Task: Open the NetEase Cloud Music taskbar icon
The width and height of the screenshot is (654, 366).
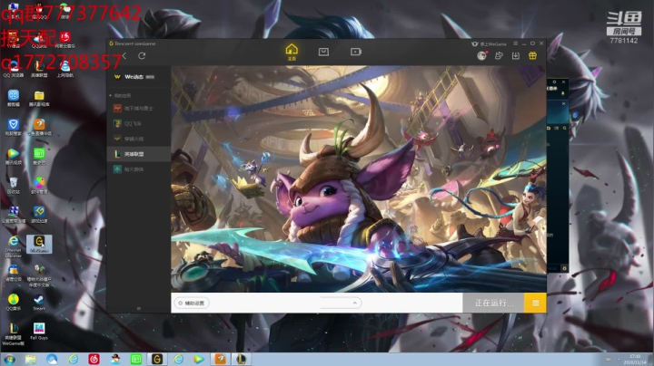Action: pos(94,359)
